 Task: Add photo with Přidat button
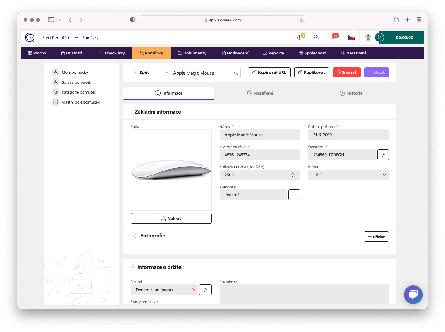pos(376,236)
